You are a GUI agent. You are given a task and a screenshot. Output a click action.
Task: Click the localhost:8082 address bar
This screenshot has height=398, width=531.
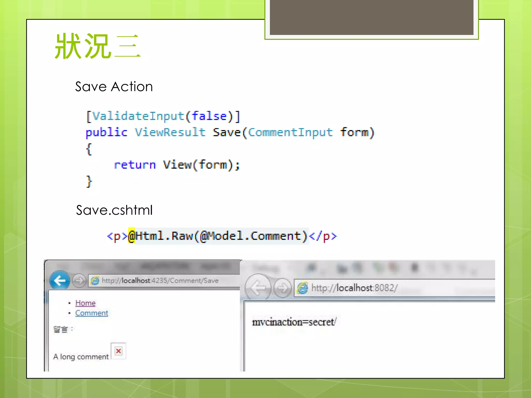pyautogui.click(x=394, y=288)
